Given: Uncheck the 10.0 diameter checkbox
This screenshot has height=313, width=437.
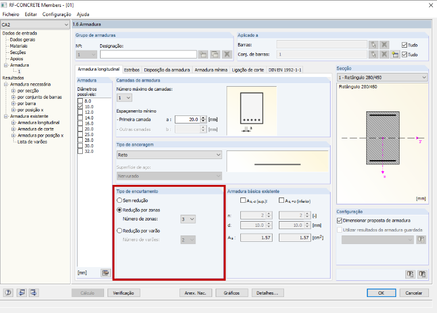Looking at the screenshot, I should coord(80,107).
